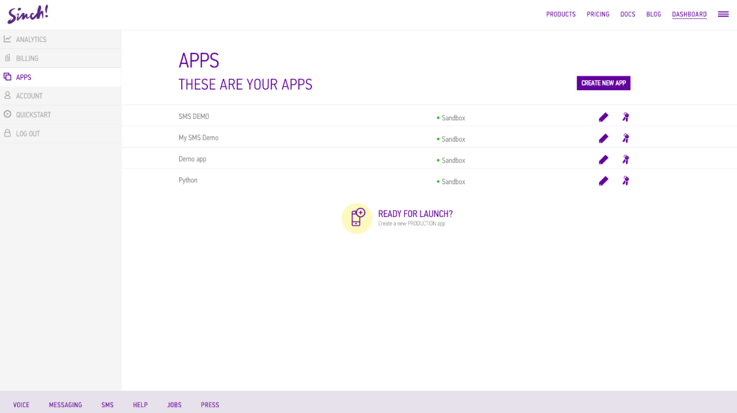Open Analytics in the sidebar
The height and width of the screenshot is (413, 737).
(x=31, y=40)
